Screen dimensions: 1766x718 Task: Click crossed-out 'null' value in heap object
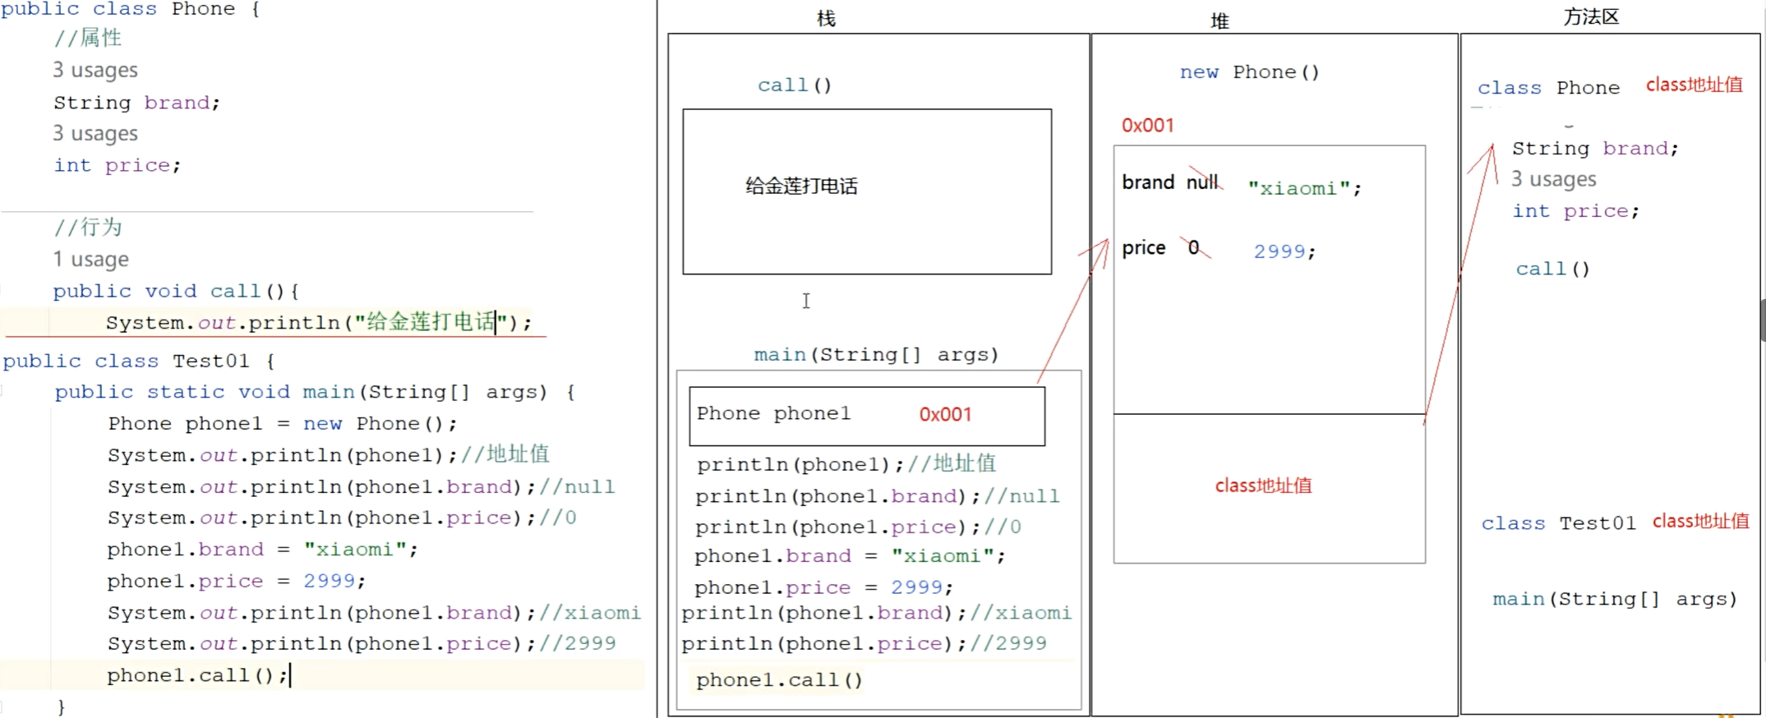(x=1203, y=182)
